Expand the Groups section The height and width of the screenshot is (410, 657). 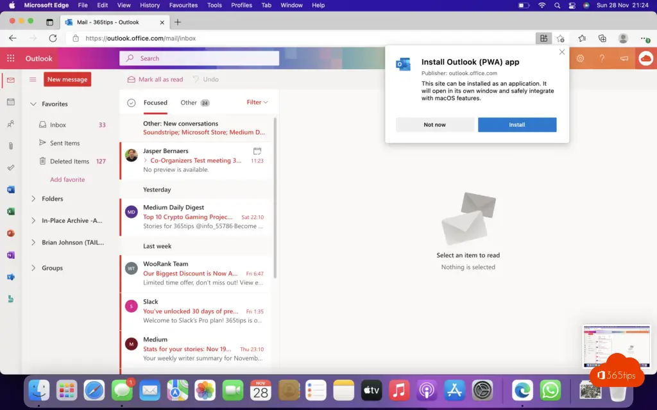tap(33, 268)
